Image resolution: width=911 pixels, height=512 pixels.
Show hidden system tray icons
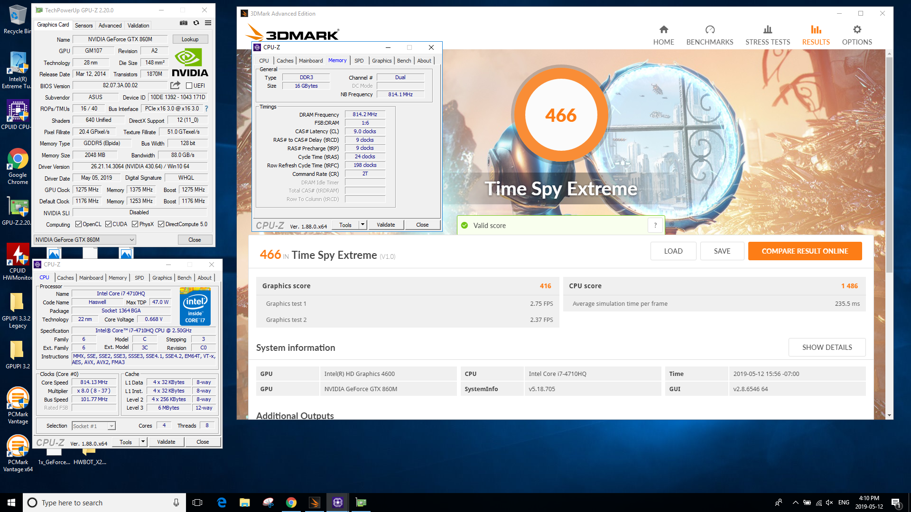click(x=795, y=503)
